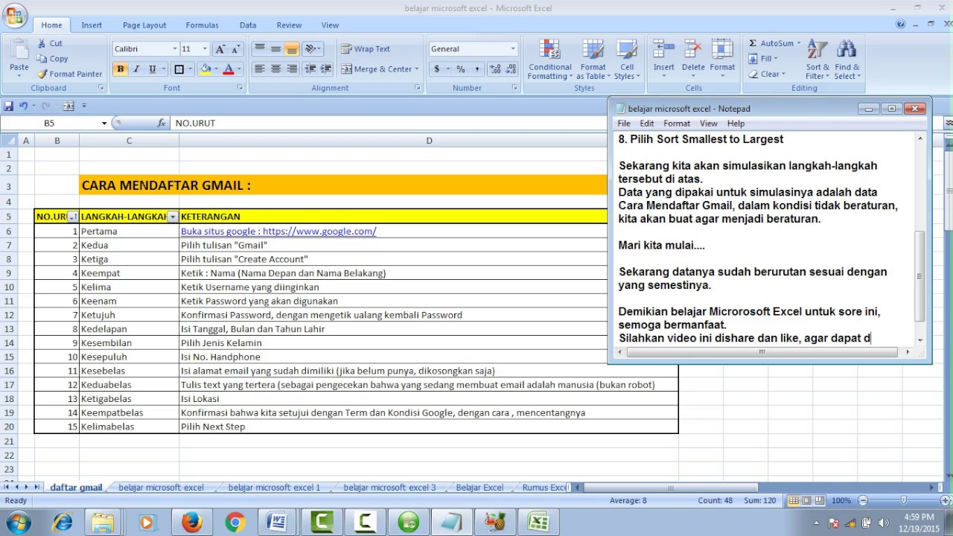Click the Accounting dollar format icon

tap(437, 69)
